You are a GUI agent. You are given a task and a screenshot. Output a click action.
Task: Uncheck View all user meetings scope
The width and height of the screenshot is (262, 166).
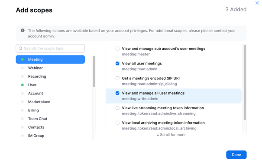click(117, 64)
